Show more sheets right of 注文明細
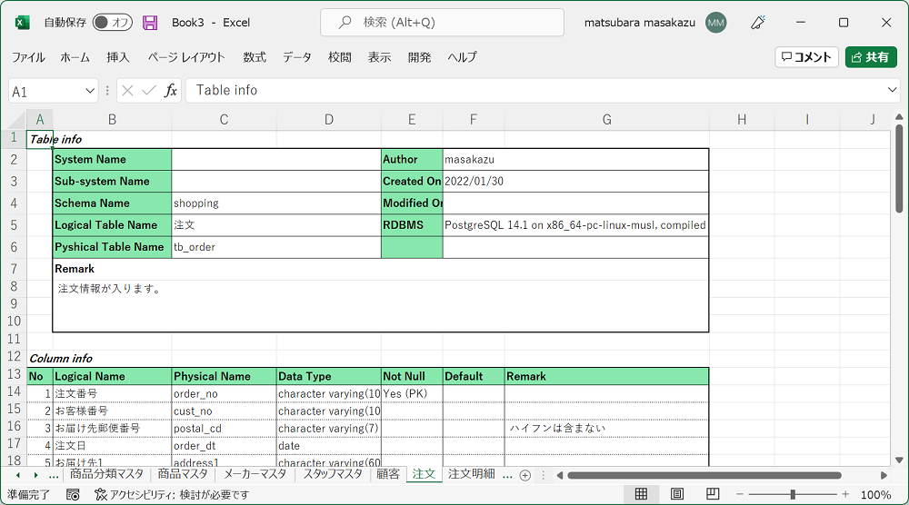The image size is (909, 505). point(507,476)
